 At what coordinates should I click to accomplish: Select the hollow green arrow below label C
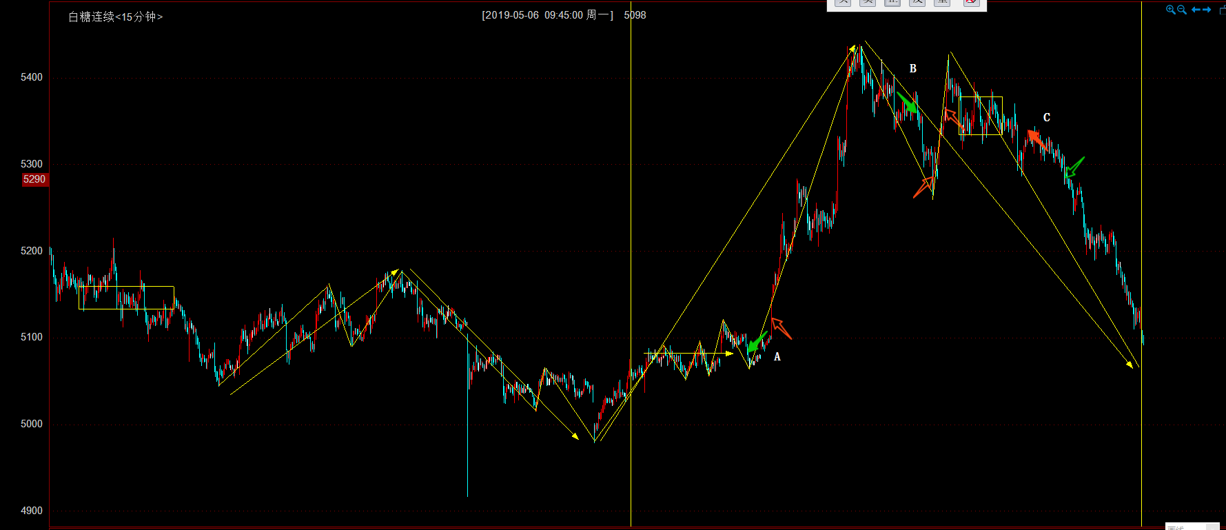[1074, 166]
